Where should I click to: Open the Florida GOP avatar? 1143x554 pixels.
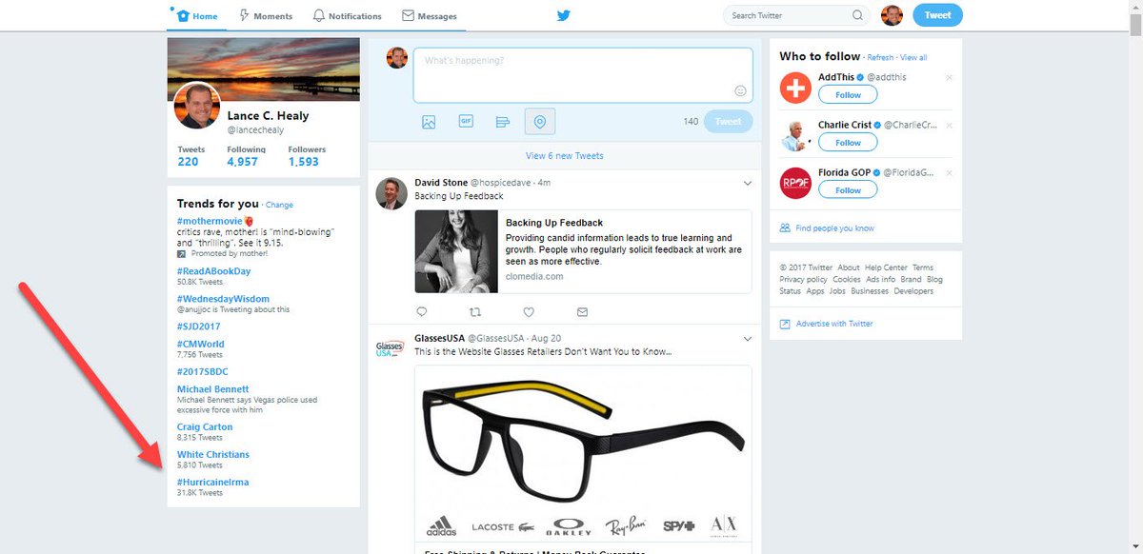[795, 183]
